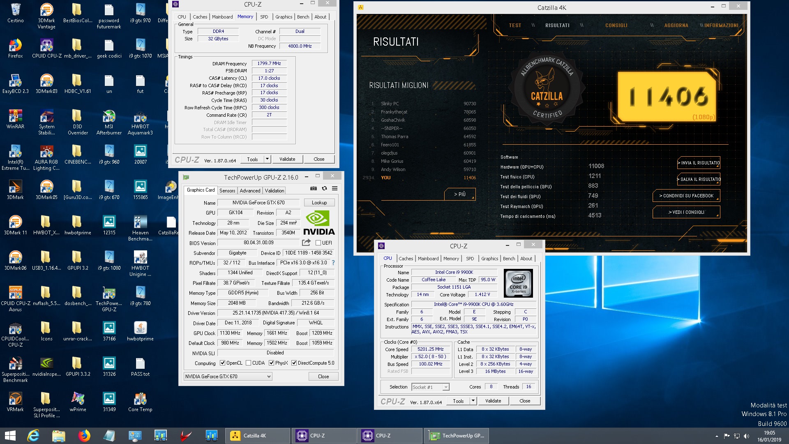This screenshot has width=789, height=444.
Task: Toggle the CUDA checkbox in GPU-Z
Action: tap(248, 363)
